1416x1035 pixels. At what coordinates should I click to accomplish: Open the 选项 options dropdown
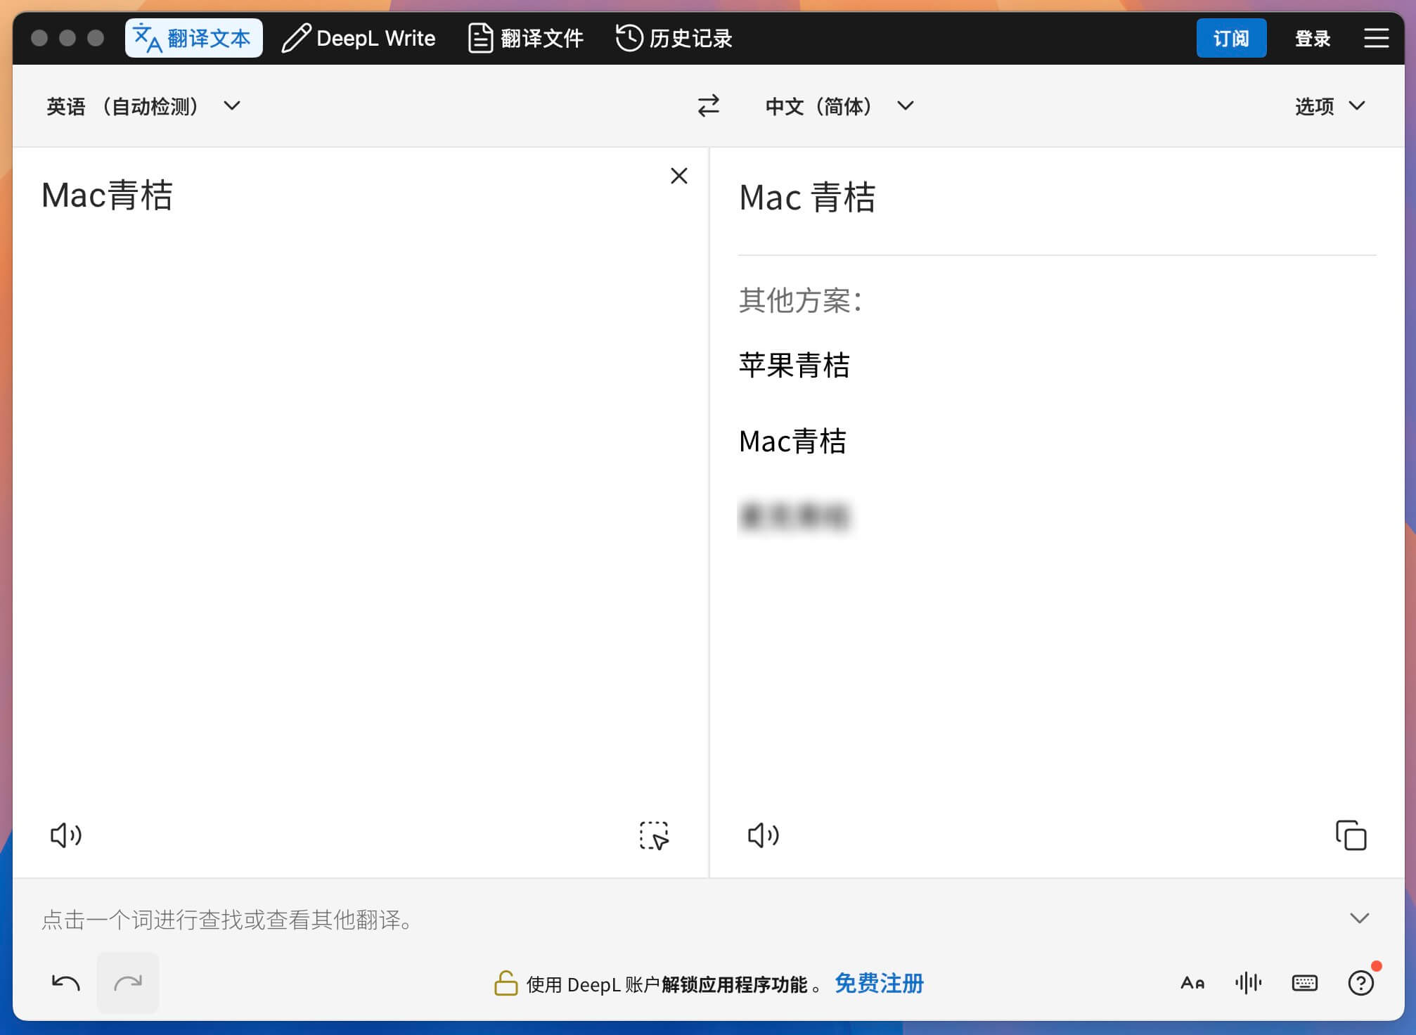(1330, 106)
